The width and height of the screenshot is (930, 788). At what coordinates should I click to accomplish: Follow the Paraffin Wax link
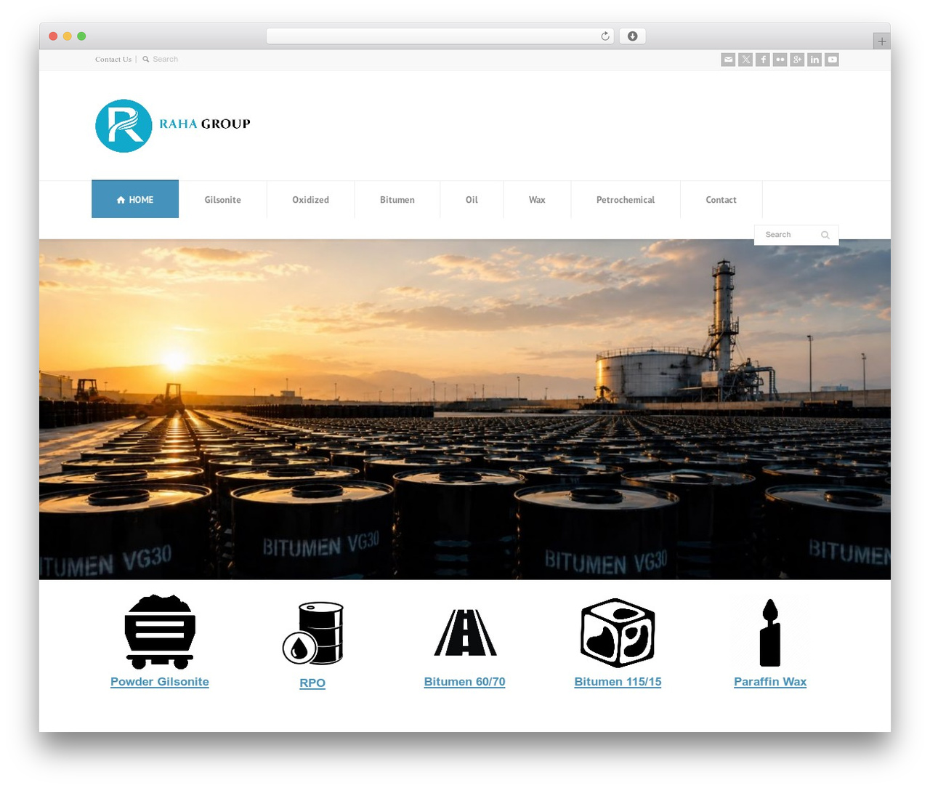(770, 682)
